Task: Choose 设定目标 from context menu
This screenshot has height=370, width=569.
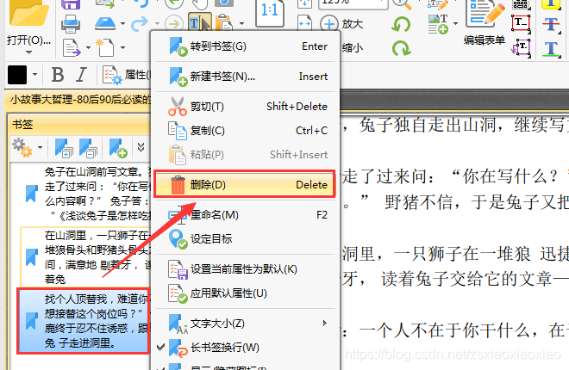Action: [x=245, y=239]
